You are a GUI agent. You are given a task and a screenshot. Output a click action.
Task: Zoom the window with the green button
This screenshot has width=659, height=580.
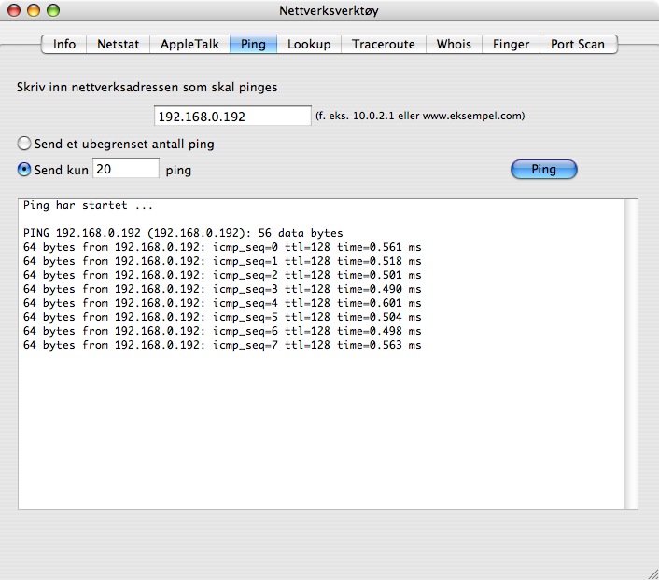point(53,10)
